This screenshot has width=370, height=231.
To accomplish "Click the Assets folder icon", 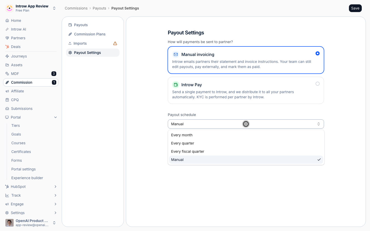I will pos(7,65).
